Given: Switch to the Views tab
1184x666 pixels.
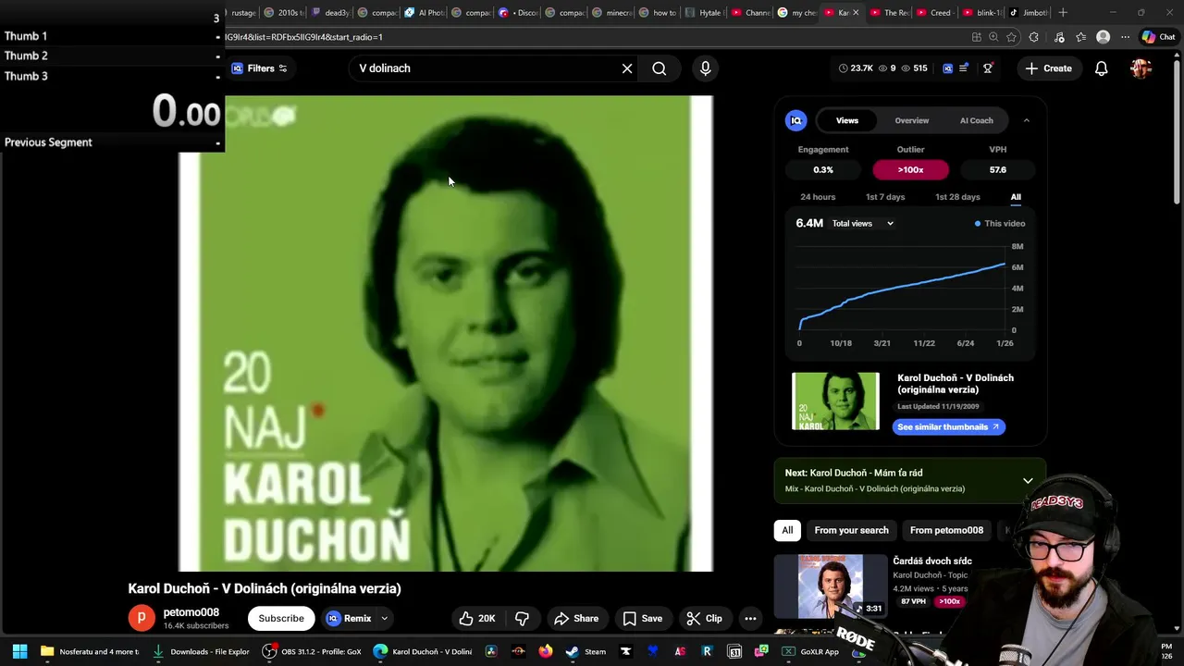Looking at the screenshot, I should click(847, 120).
